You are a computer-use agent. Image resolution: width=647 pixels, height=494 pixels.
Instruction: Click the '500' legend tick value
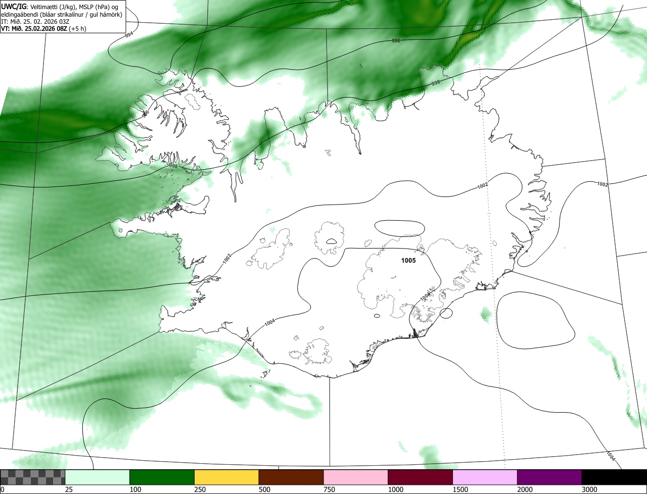pos(264,489)
